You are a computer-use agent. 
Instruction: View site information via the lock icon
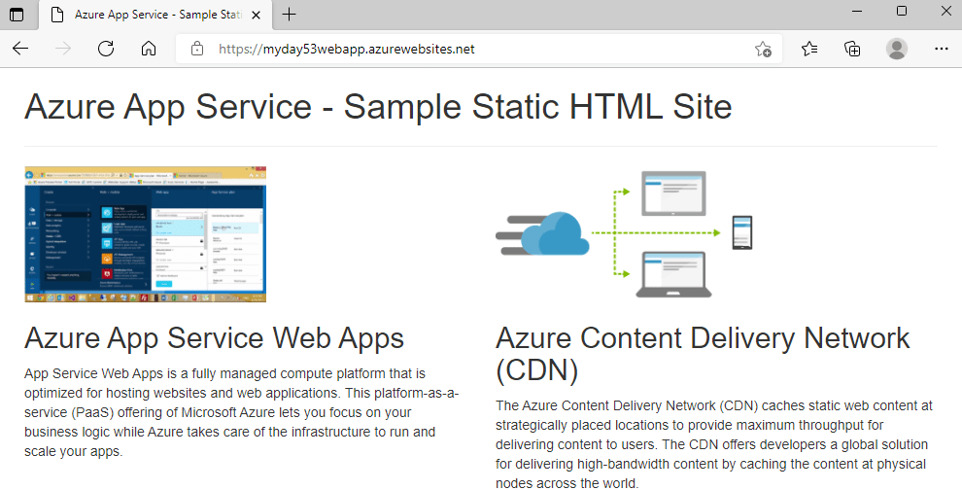tap(197, 49)
